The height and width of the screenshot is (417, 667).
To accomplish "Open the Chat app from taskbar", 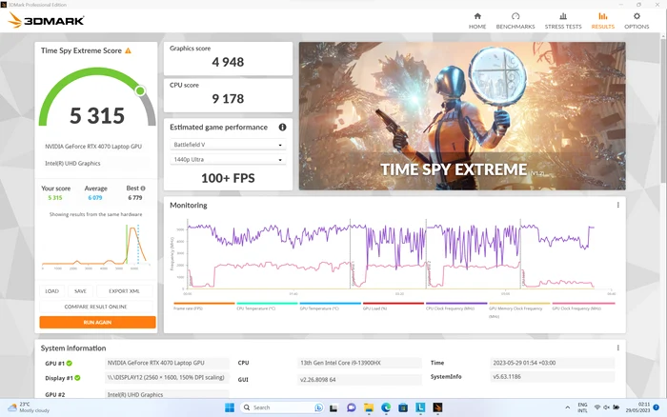I will pyautogui.click(x=352, y=407).
